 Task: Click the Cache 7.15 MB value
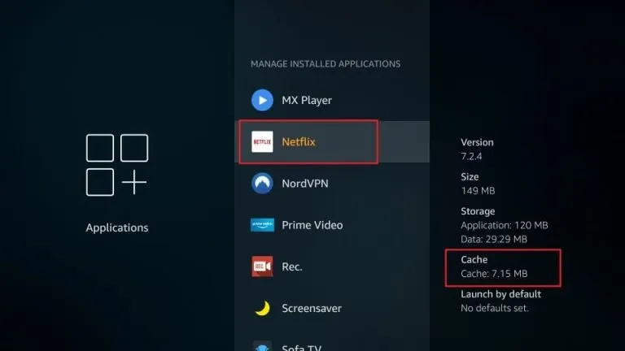494,274
